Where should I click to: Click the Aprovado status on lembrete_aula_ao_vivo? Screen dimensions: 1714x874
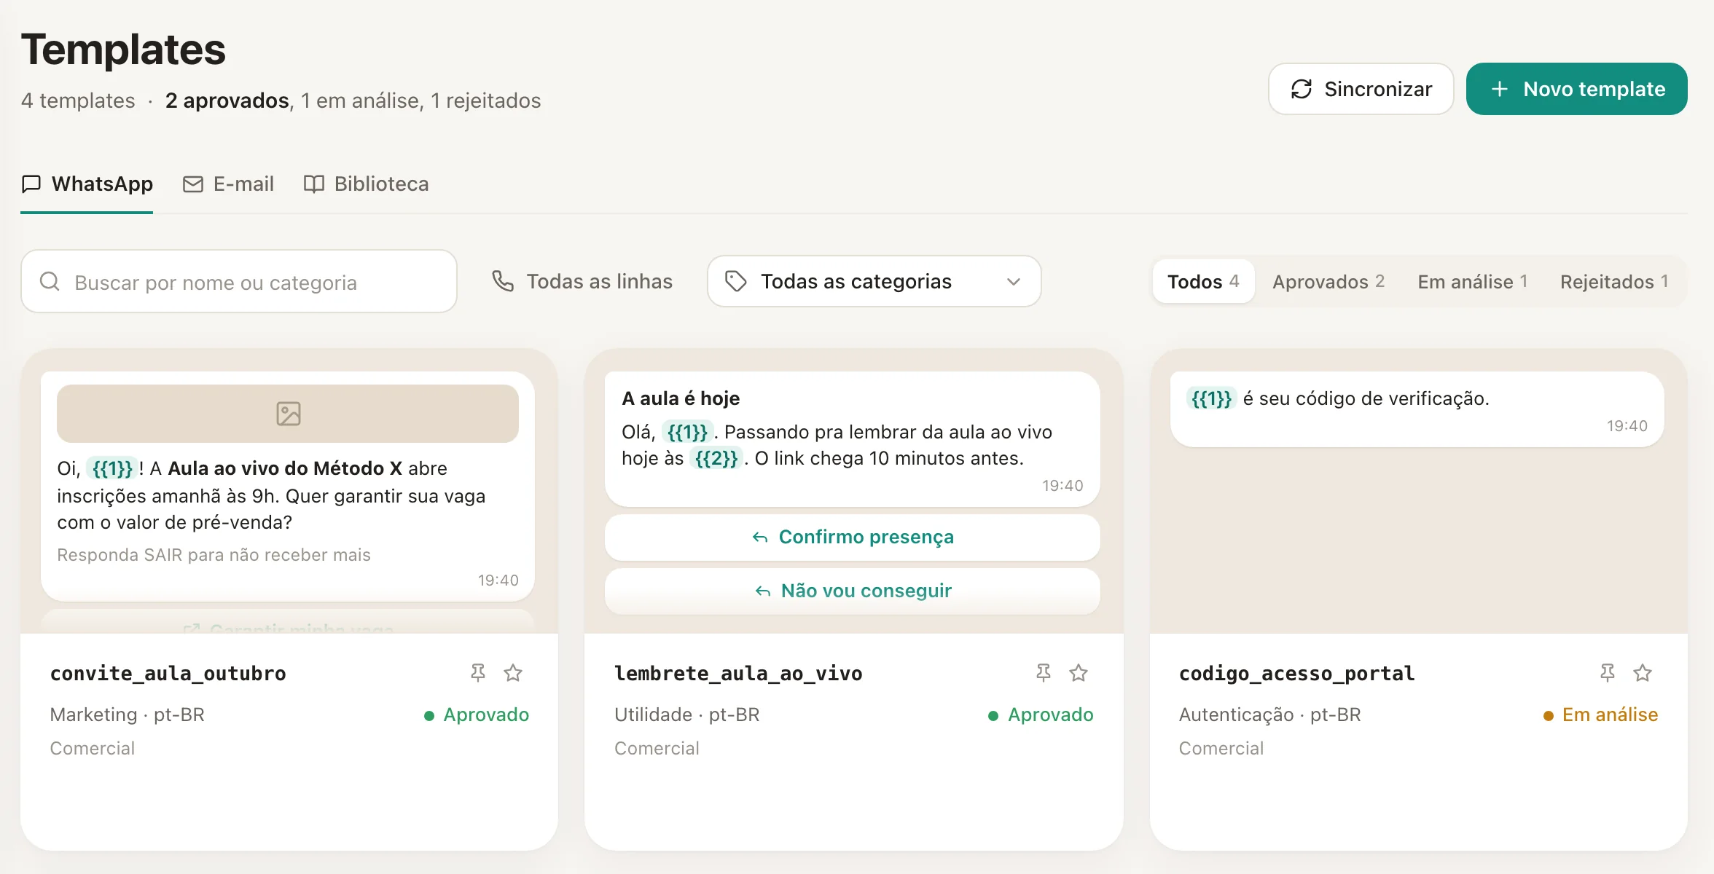(1041, 715)
